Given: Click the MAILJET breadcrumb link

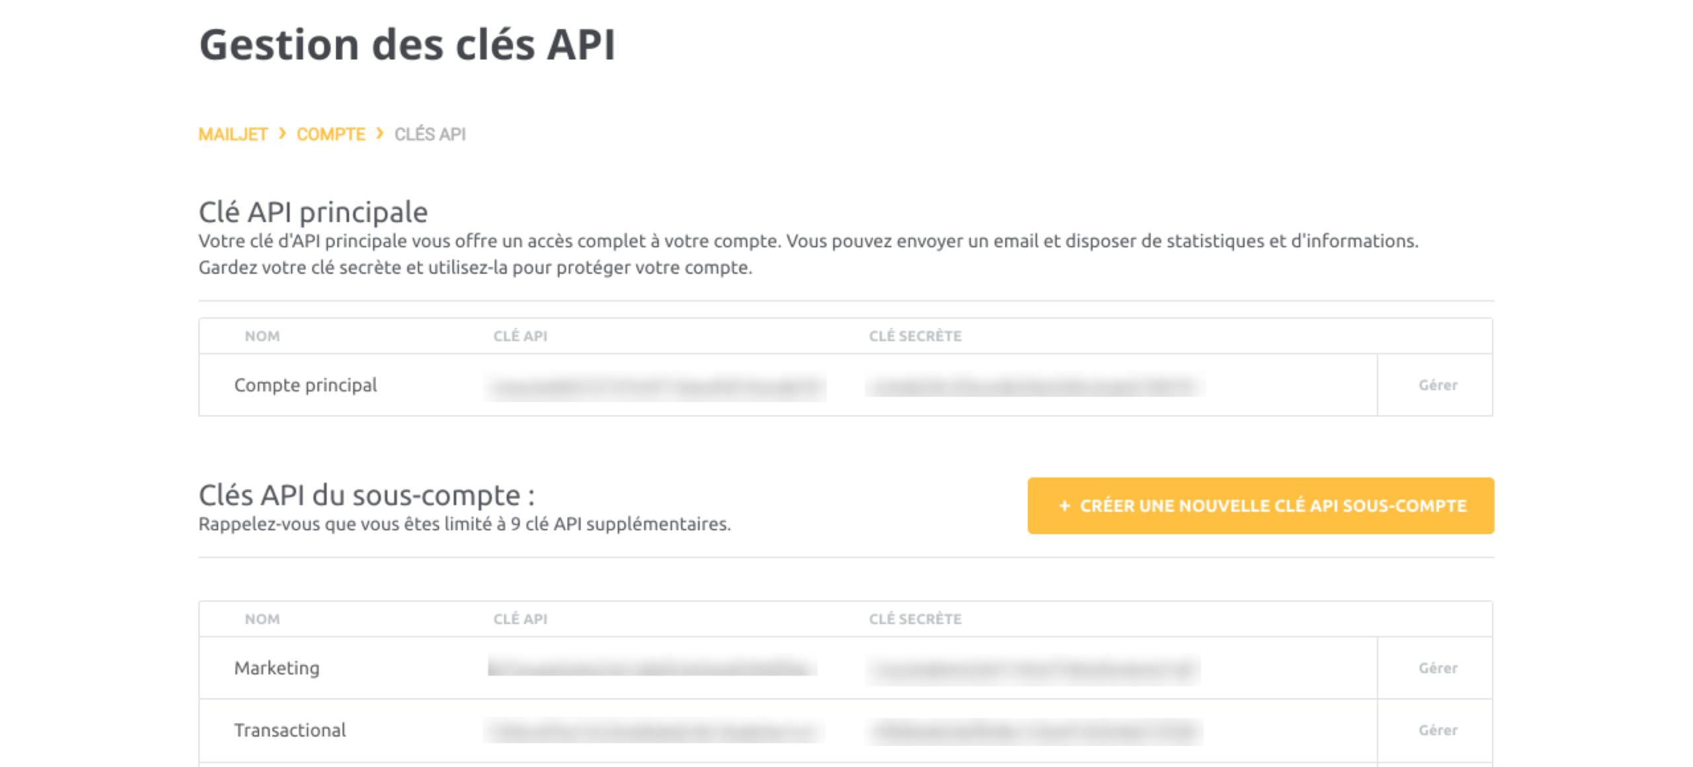Looking at the screenshot, I should (x=233, y=134).
